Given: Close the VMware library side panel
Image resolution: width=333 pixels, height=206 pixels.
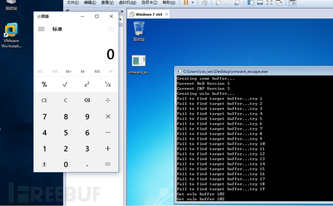Looking at the screenshot, I should pyautogui.click(x=122, y=12).
